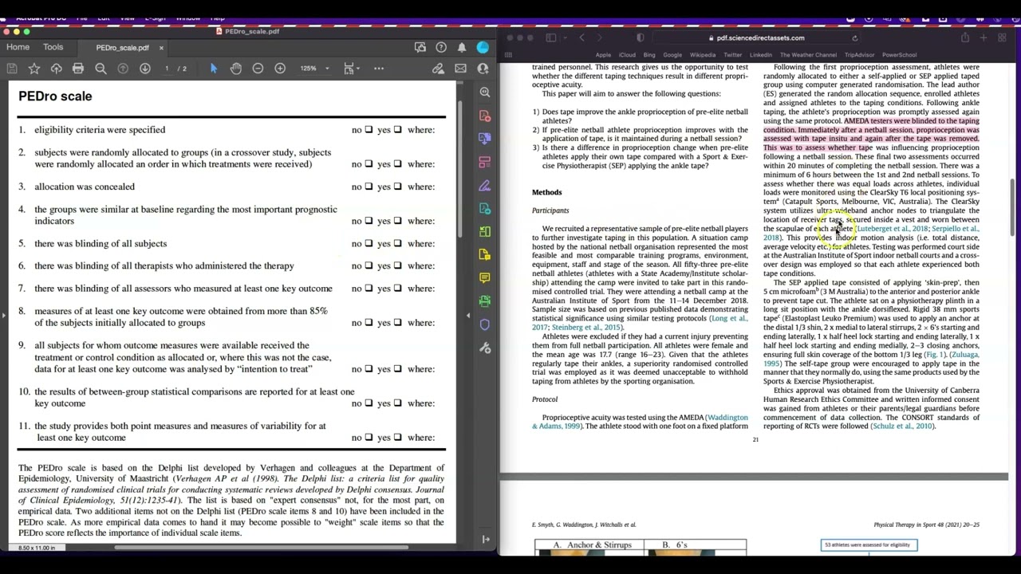Viewport: 1021px width, 574px height.
Task: Open More Tools wrench icon in right pane
Action: [x=485, y=348]
